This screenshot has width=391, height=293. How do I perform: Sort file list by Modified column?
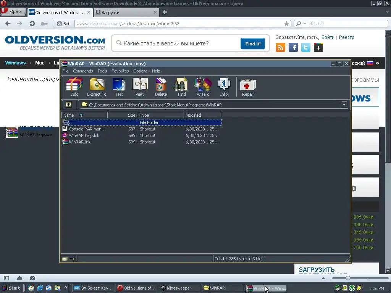203,115
